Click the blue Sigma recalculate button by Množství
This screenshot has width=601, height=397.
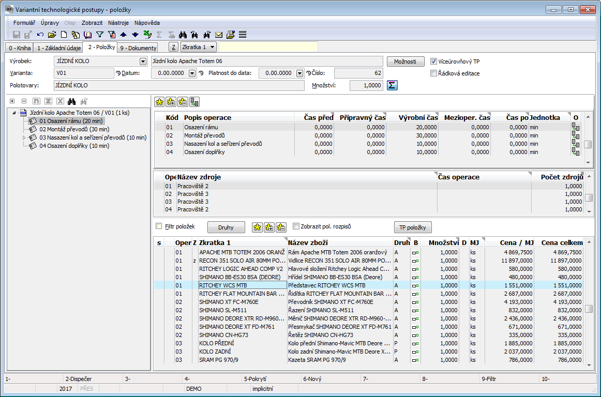pyautogui.click(x=393, y=85)
